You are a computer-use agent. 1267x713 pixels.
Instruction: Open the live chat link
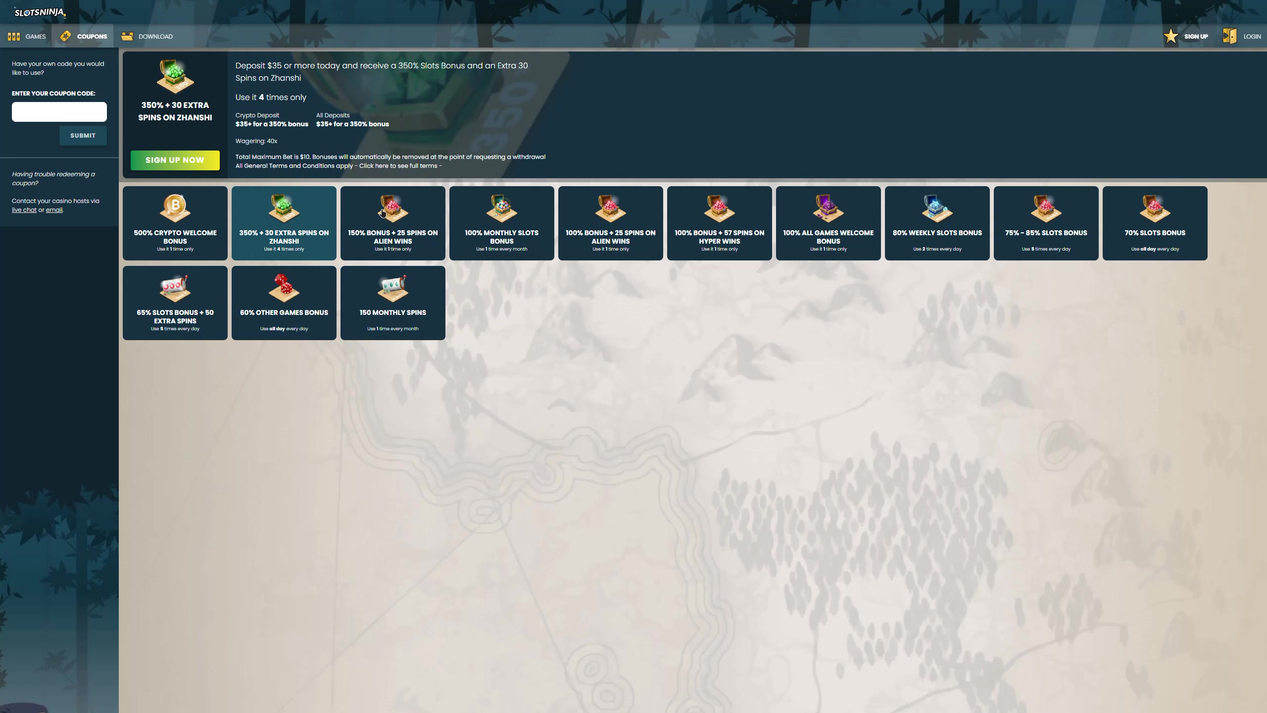coord(24,210)
